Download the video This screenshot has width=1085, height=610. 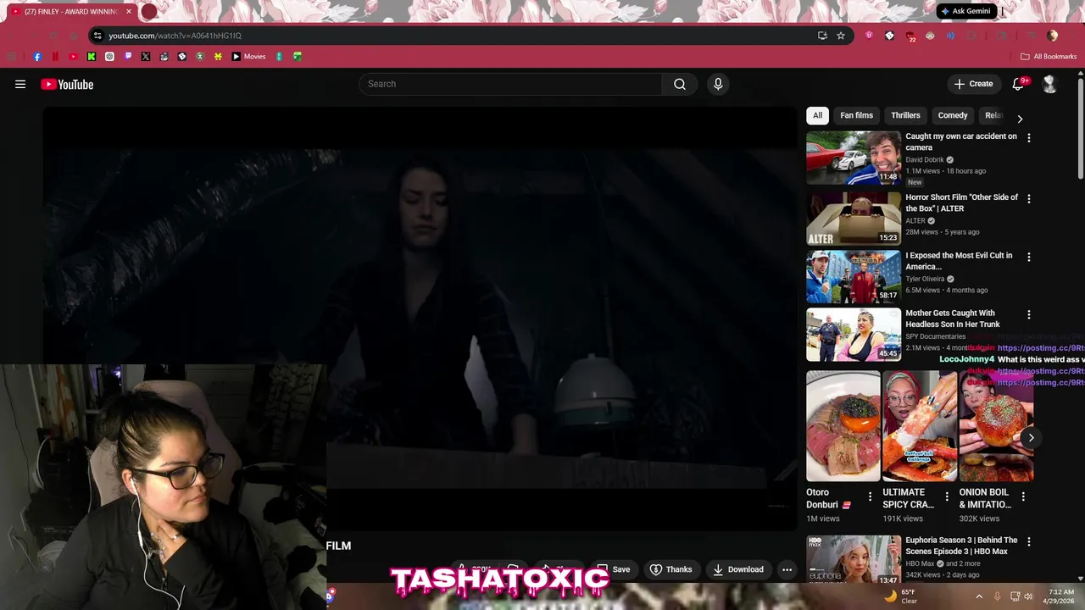tap(738, 569)
